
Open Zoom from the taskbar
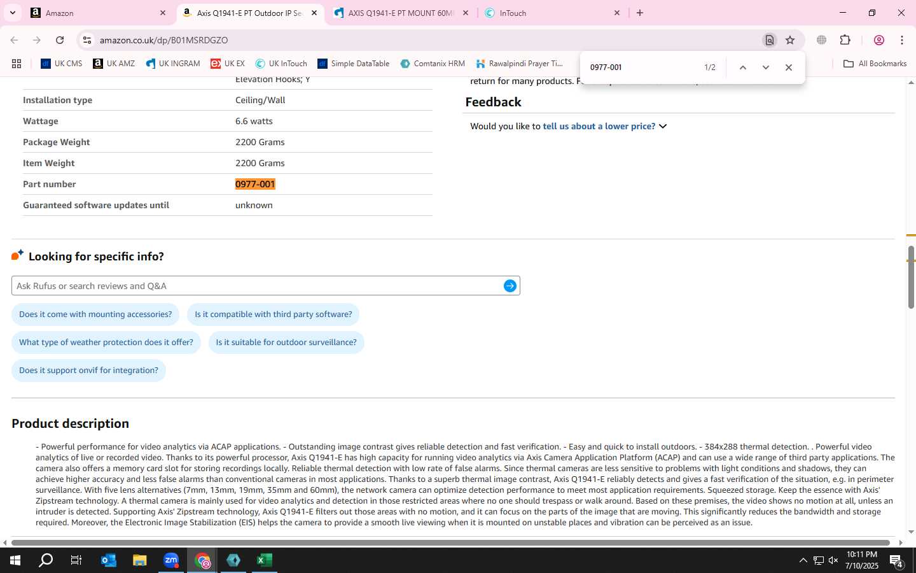click(171, 560)
